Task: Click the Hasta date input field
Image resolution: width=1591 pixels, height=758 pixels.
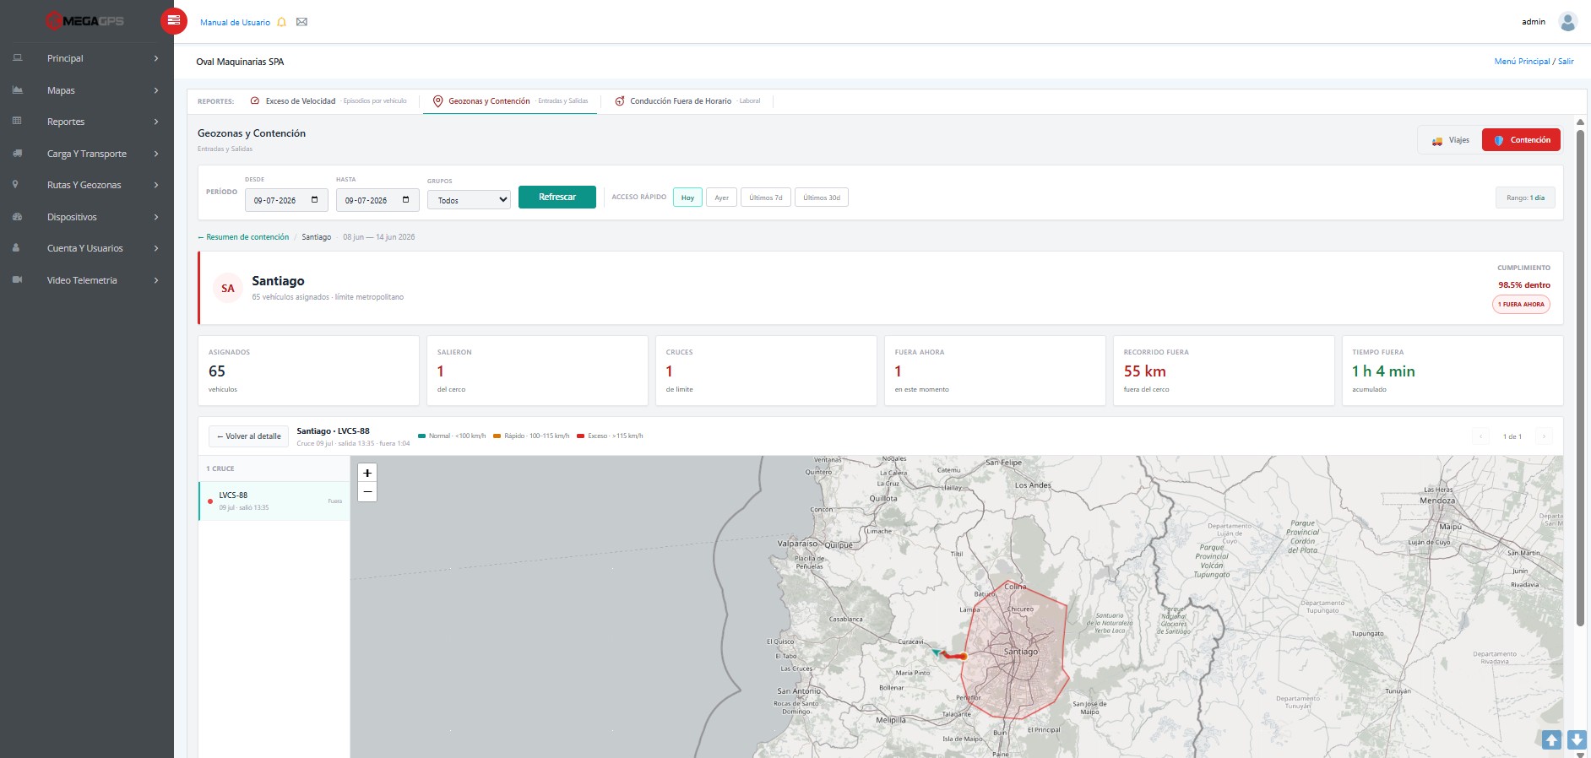Action: [x=377, y=200]
